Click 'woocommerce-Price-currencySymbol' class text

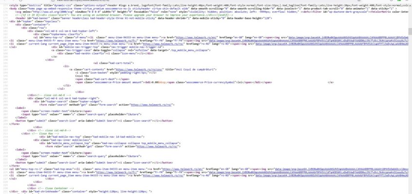click(x=210, y=82)
